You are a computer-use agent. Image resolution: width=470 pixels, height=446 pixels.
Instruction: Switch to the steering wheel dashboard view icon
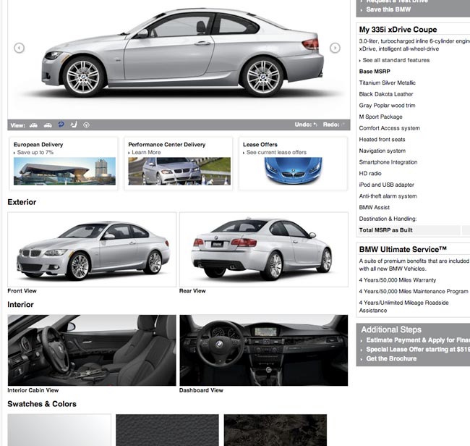click(86, 125)
